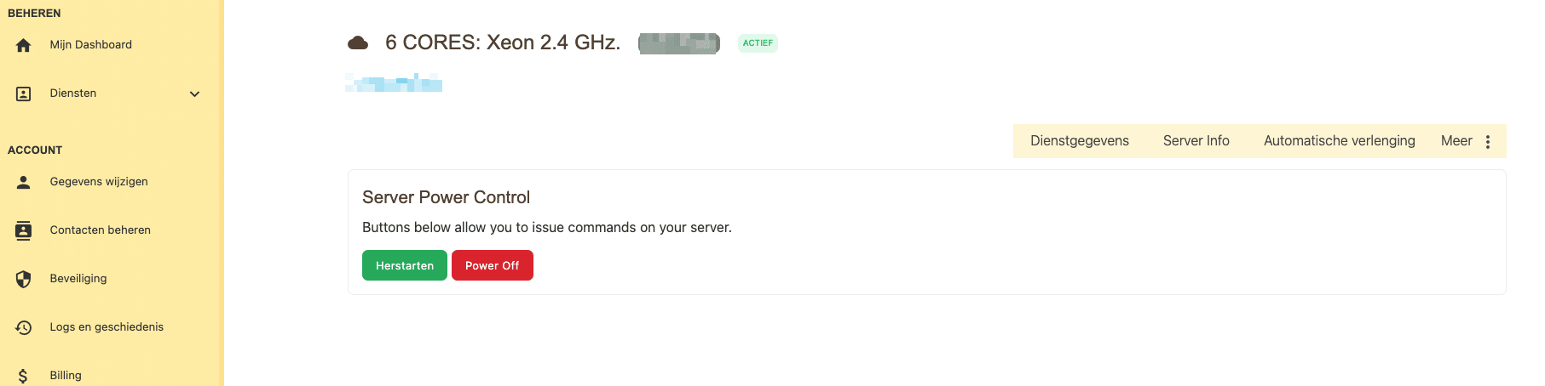1545x386 pixels.
Task: Click the contacts icon beside Contacten beheren
Action: 24,230
